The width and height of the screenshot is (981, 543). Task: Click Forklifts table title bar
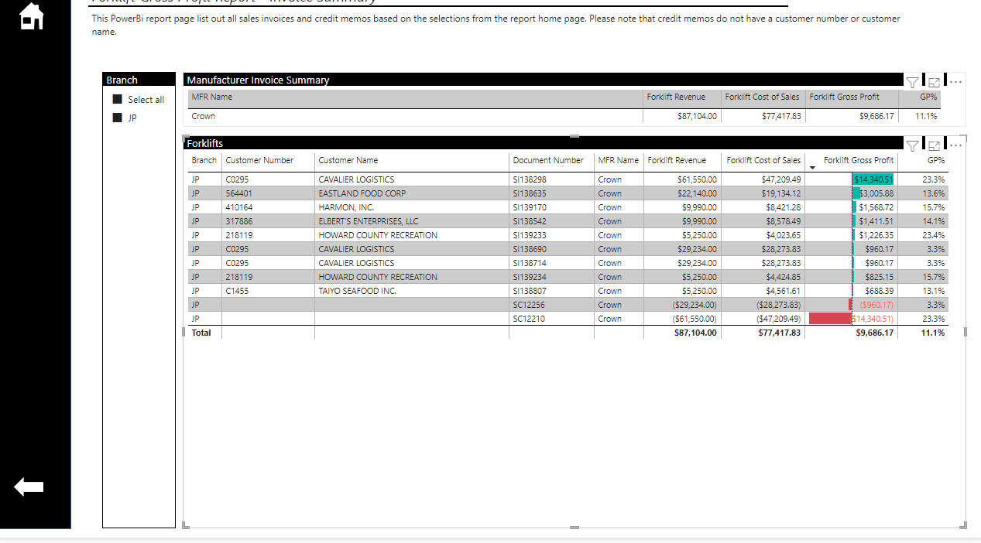(x=544, y=143)
